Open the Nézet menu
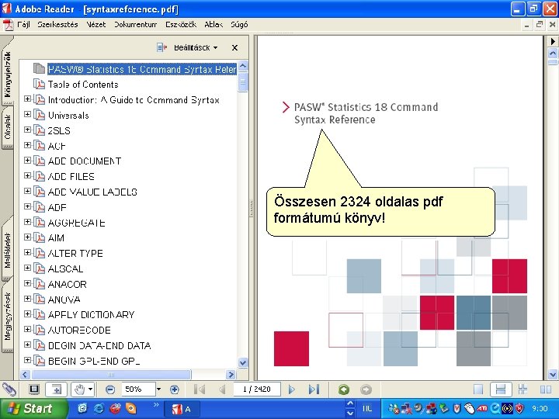Screen dimensions: 559x419 [x=96, y=25]
